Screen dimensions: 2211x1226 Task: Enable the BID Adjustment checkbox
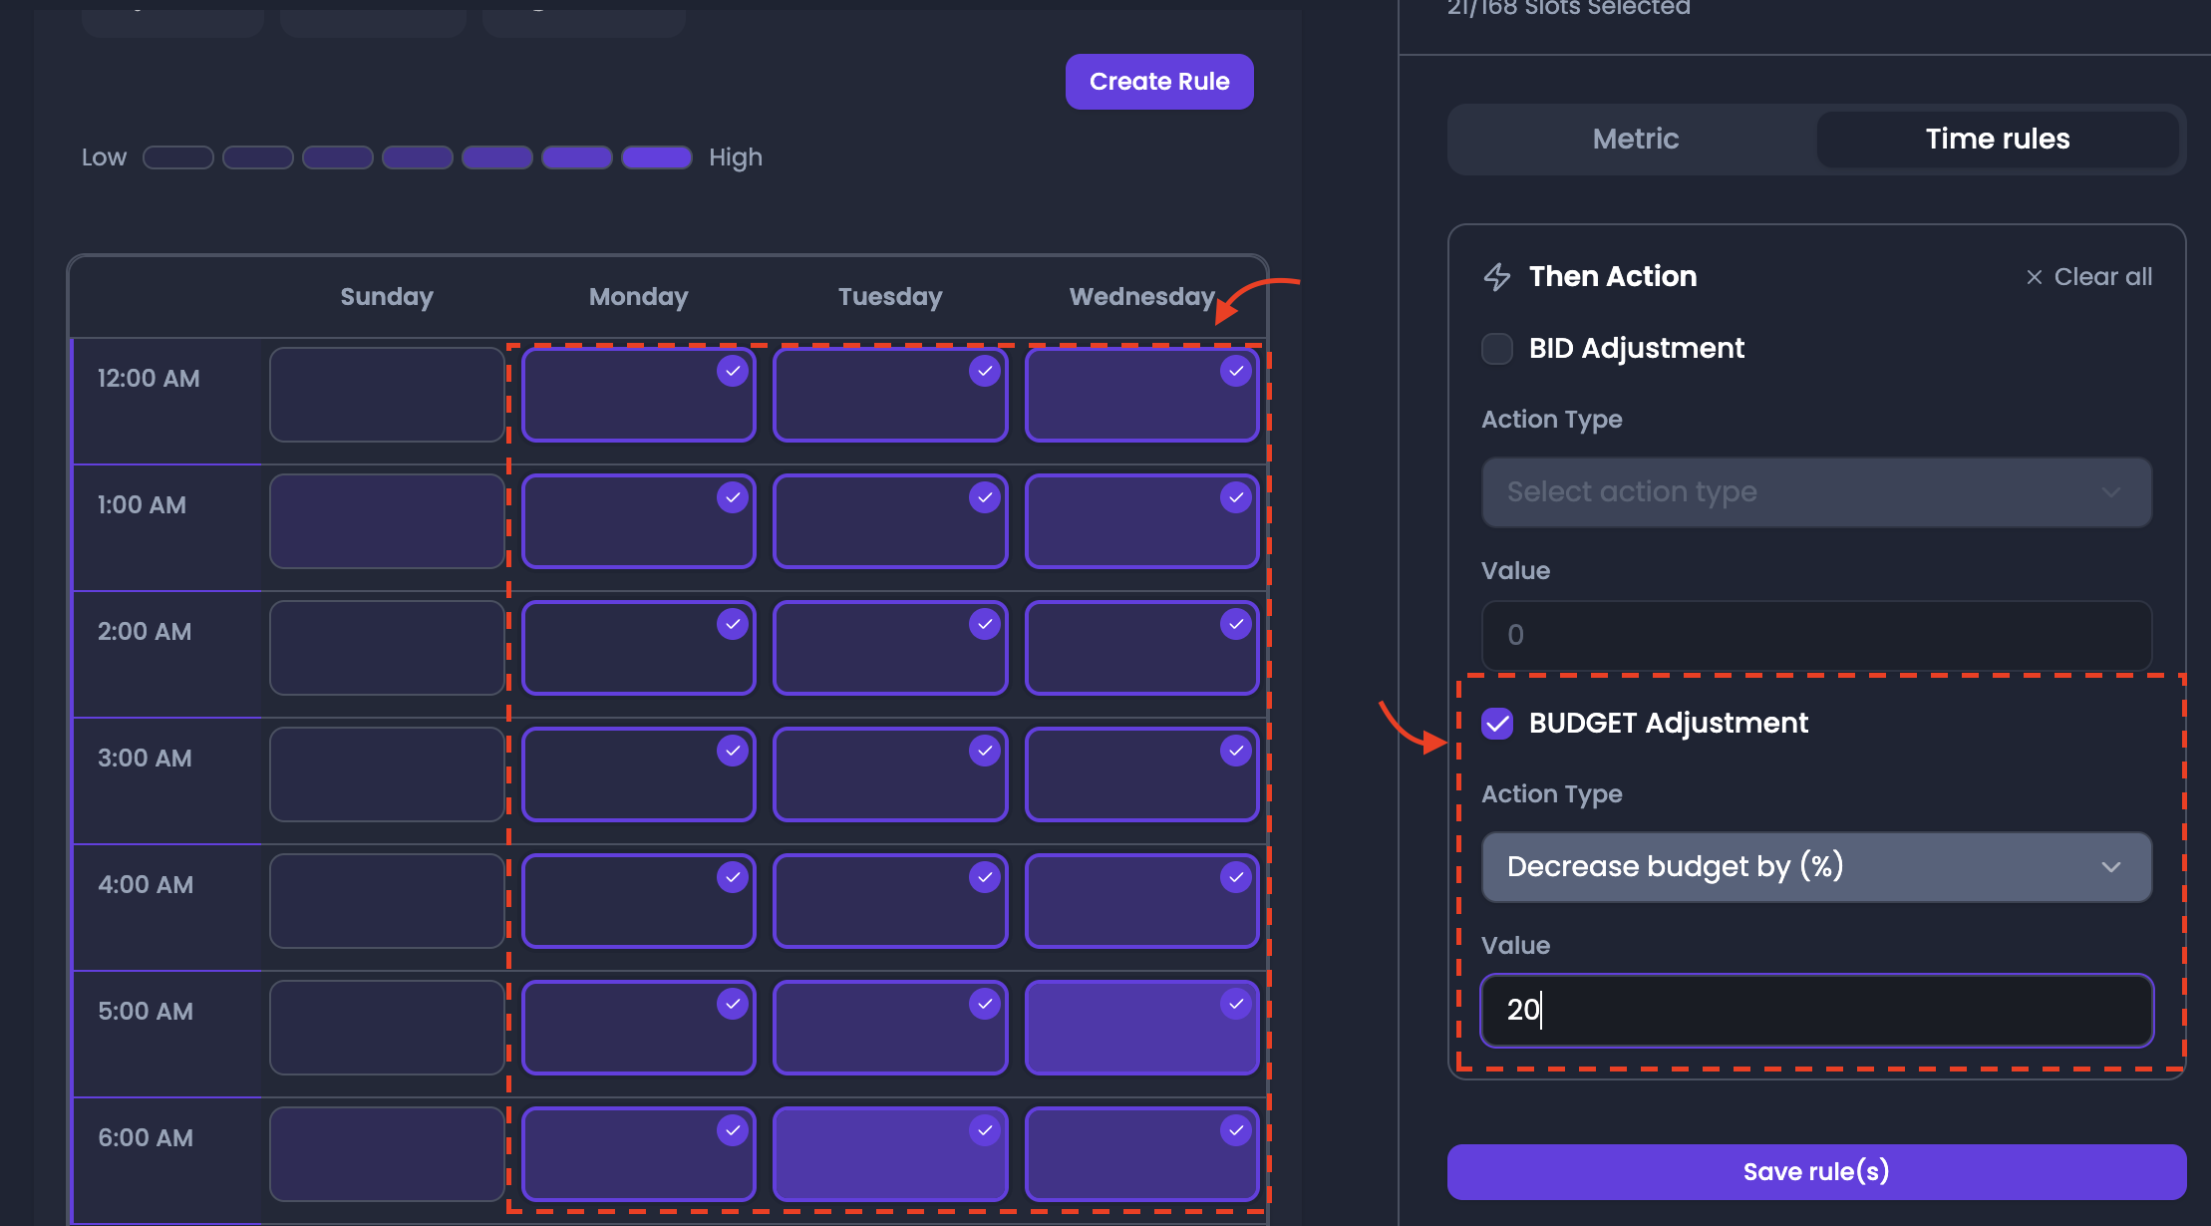pos(1497,349)
